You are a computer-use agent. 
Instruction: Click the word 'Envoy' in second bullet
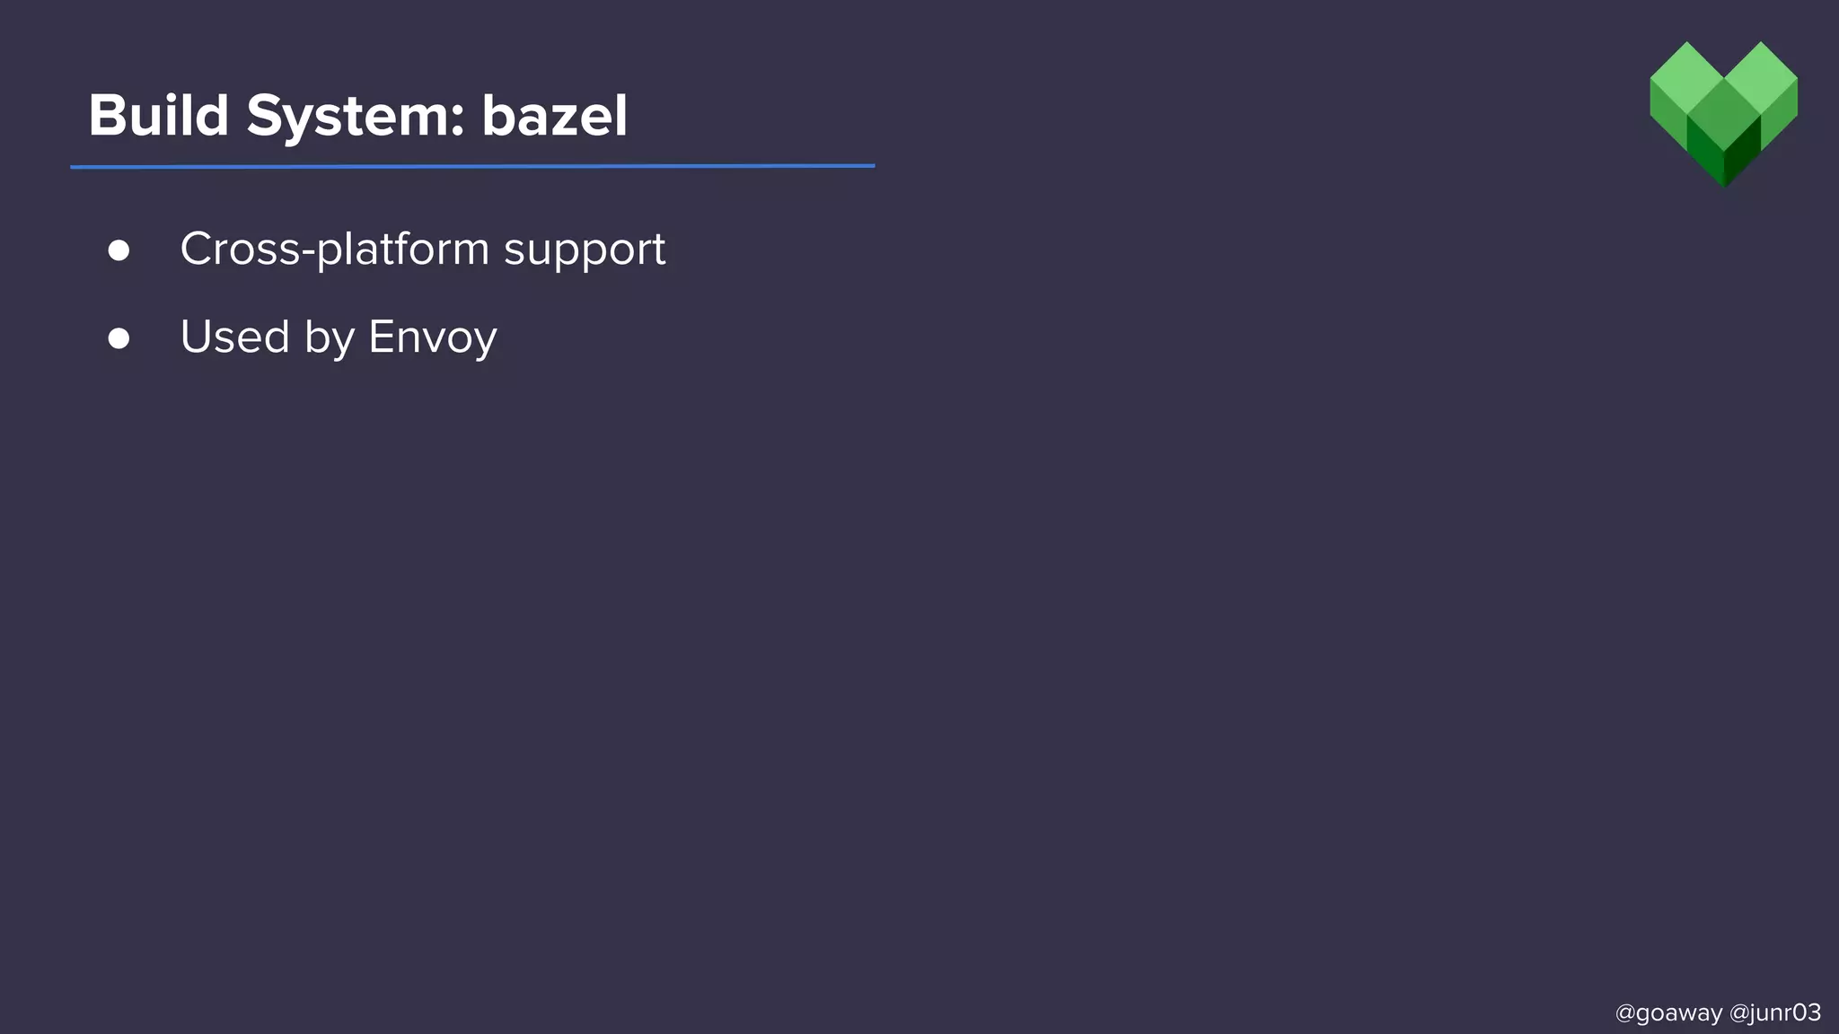432,337
